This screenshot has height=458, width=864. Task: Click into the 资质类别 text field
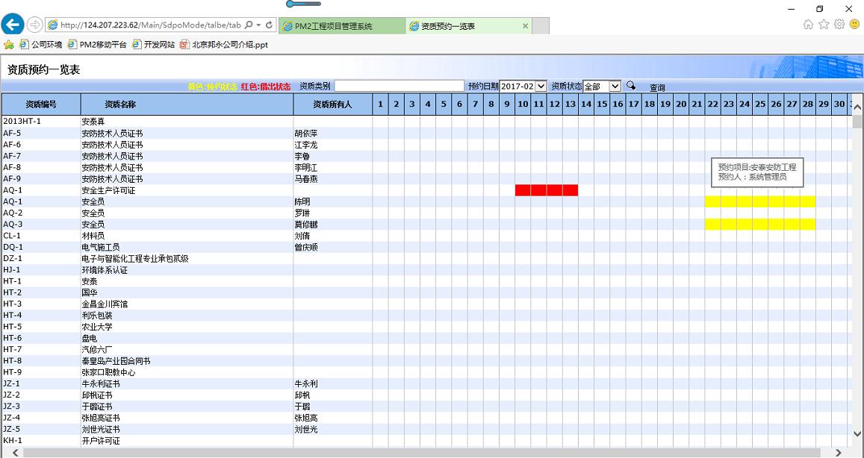399,87
